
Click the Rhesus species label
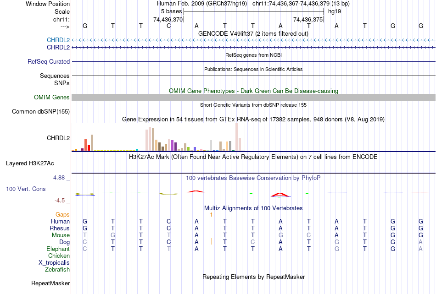pos(60,228)
